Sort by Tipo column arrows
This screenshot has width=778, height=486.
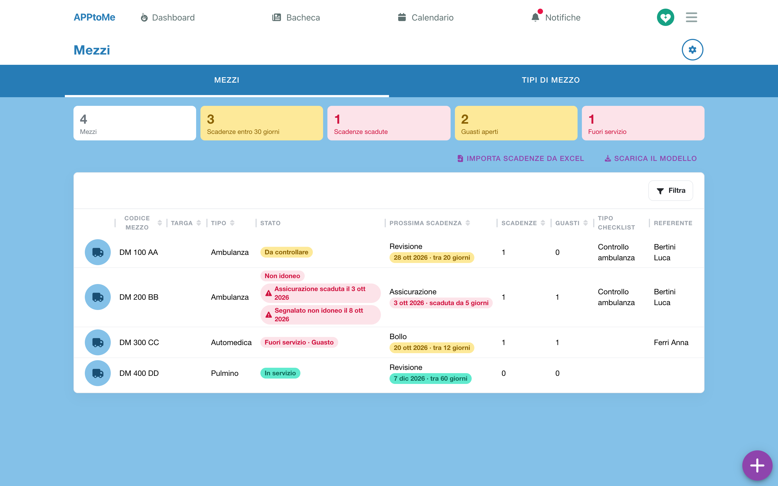point(232,223)
